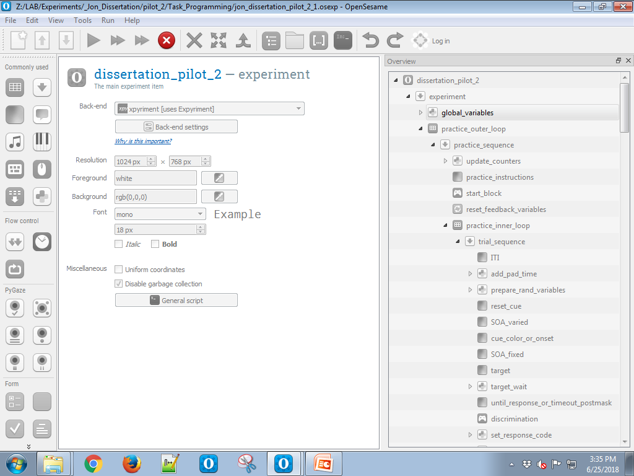This screenshot has width=634, height=476.
Task: Select the logger item icon
Action: 15,196
